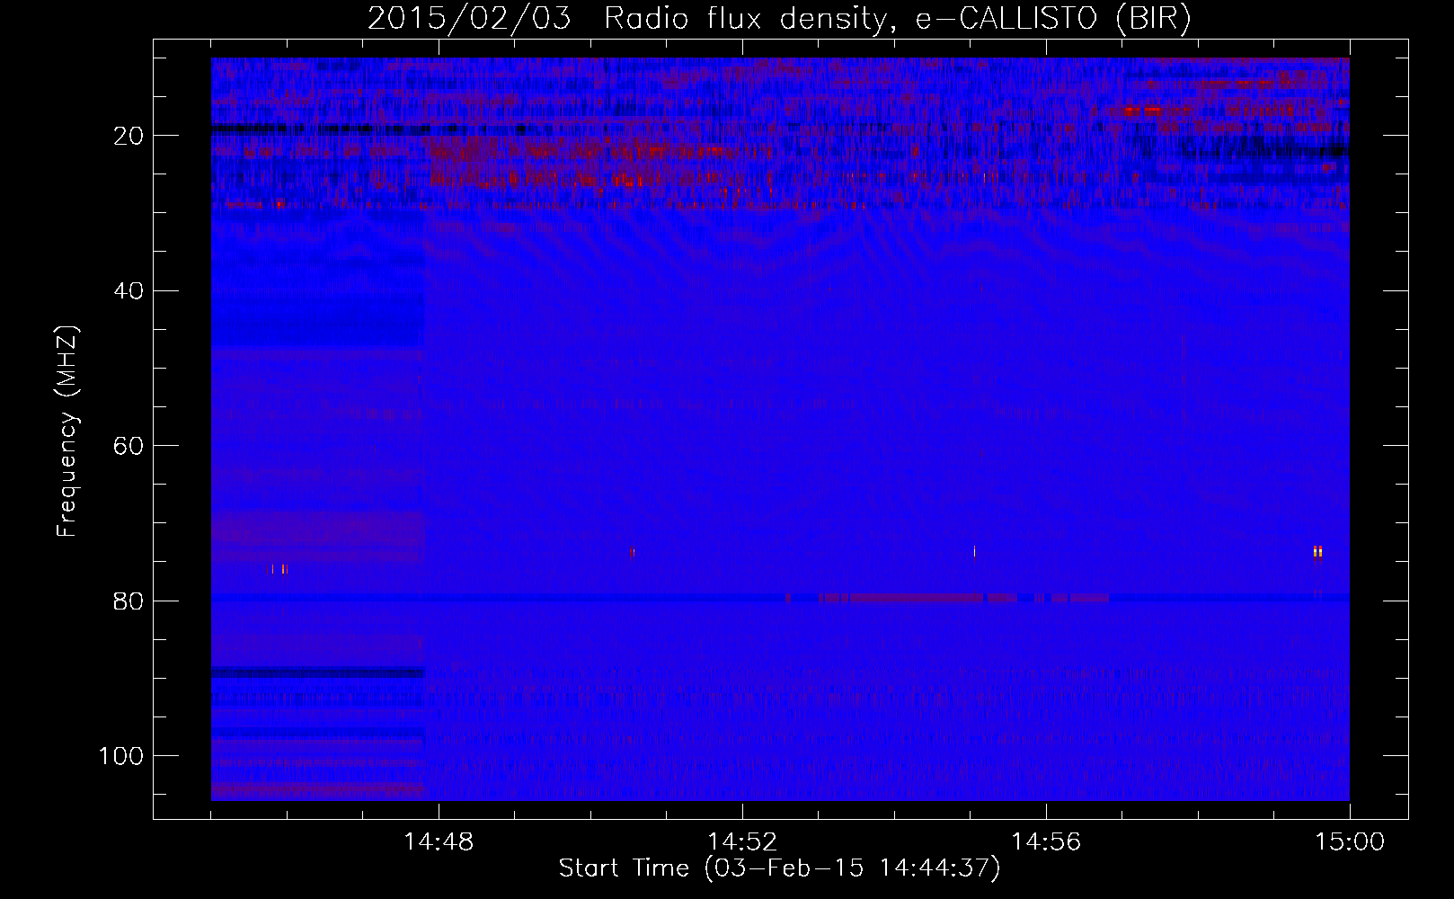Click the '20' frequency tick label
Screen dimensions: 1454x899
(129, 136)
